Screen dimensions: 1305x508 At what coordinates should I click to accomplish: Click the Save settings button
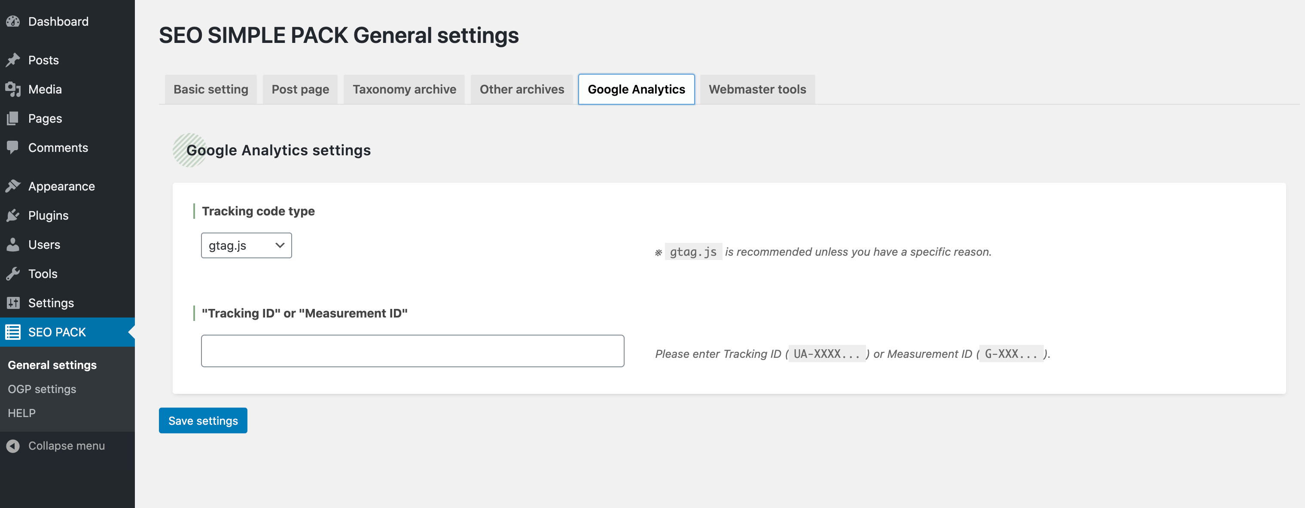click(203, 420)
